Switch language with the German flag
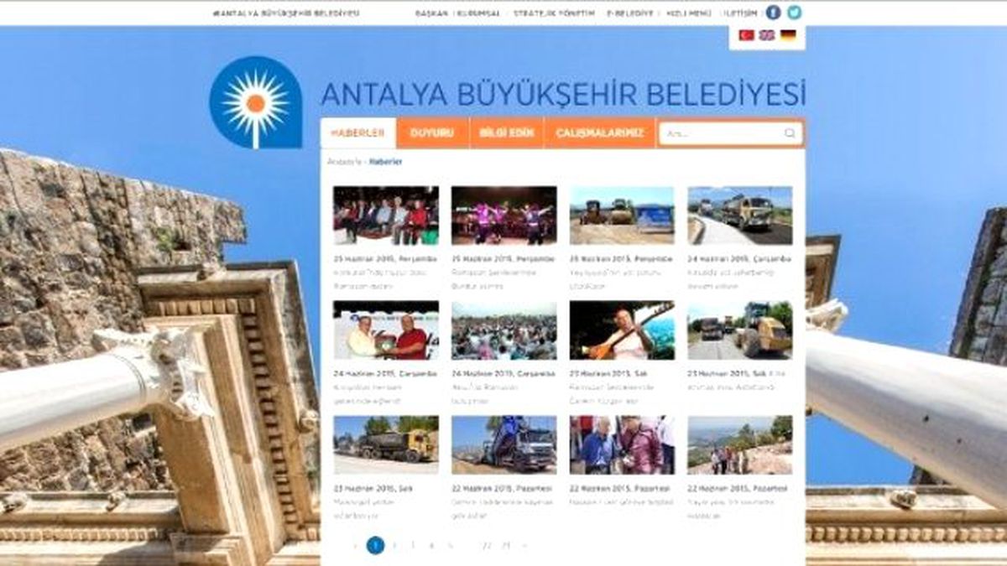 pyautogui.click(x=788, y=35)
